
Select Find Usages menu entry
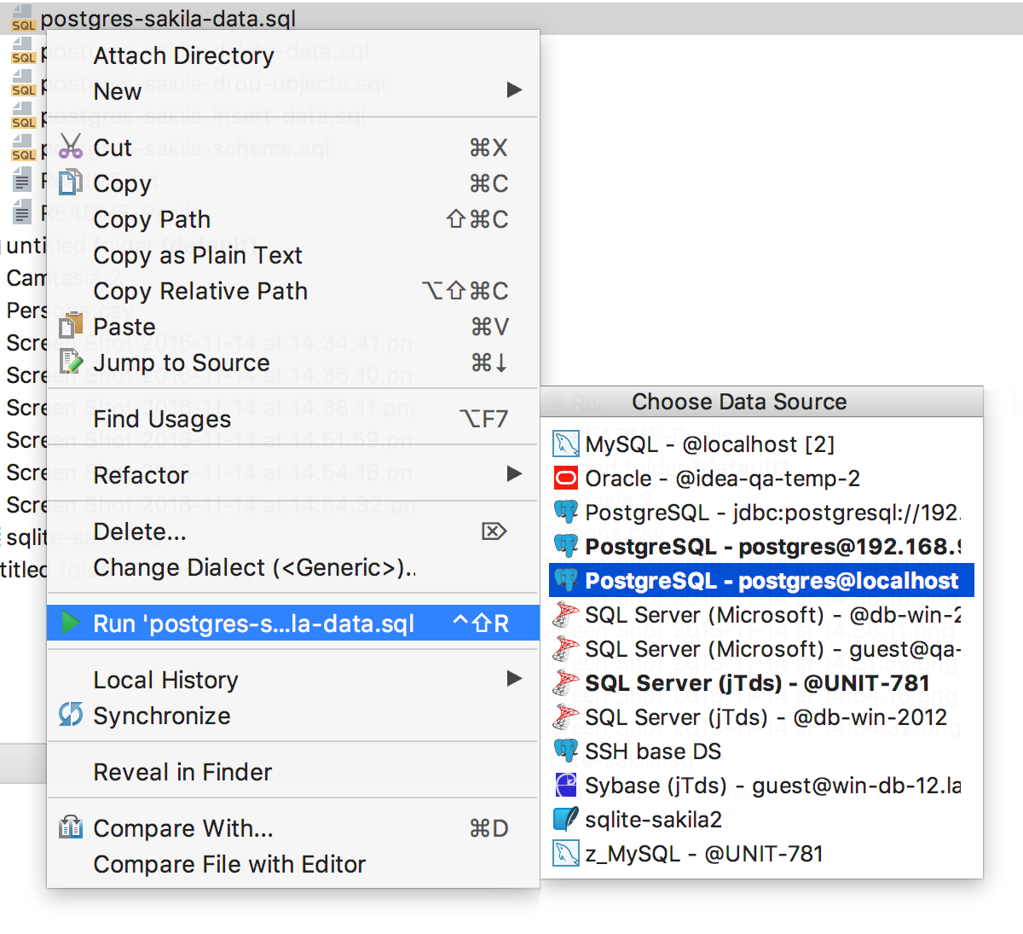pos(162,420)
